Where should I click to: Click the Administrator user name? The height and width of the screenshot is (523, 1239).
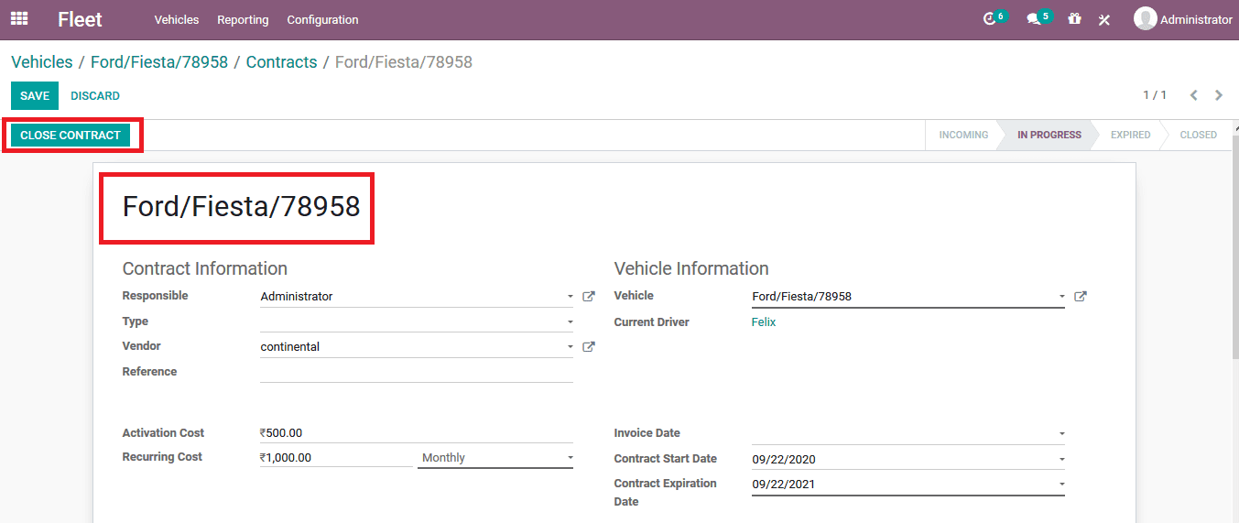pos(1196,19)
